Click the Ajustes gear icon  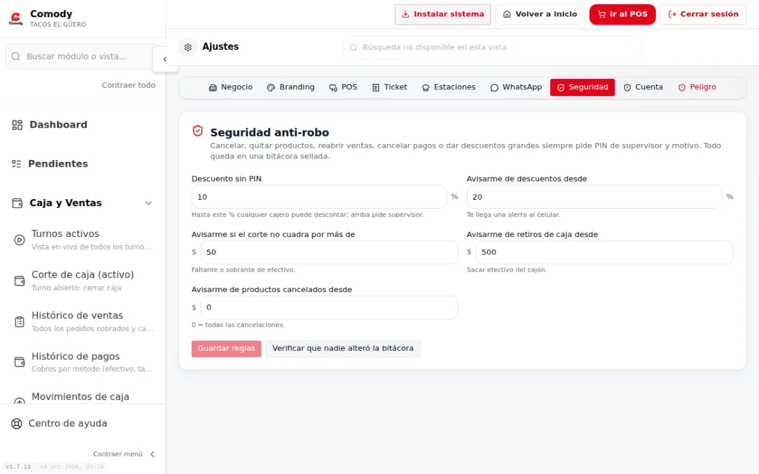point(188,47)
